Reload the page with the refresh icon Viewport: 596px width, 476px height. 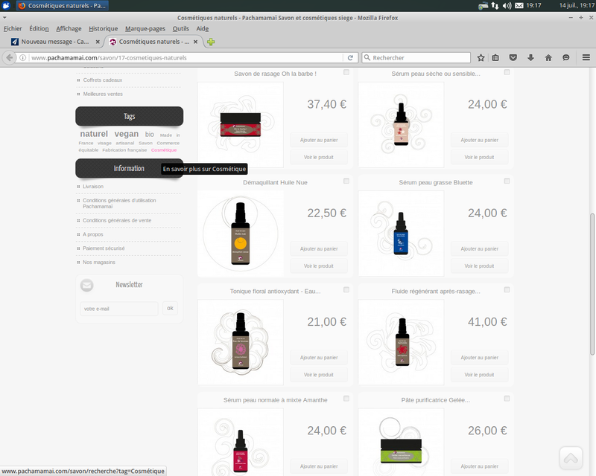(350, 58)
